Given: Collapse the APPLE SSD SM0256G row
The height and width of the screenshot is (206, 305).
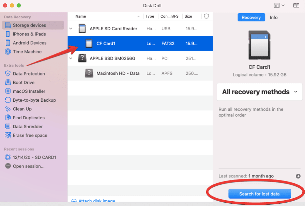Looking at the screenshot, I should coord(71,58).
